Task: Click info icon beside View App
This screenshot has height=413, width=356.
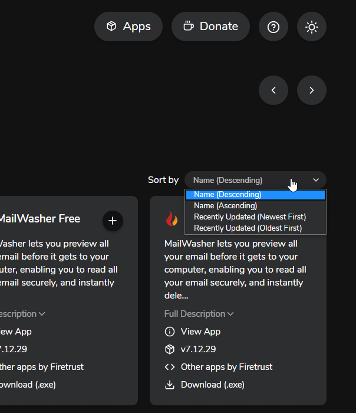Action: [x=170, y=332]
